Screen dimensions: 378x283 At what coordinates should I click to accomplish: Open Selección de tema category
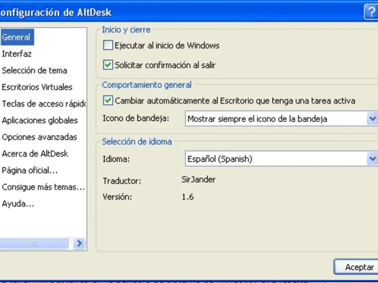[34, 70]
